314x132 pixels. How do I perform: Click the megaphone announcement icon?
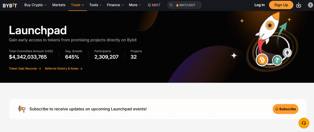pyautogui.click(x=22, y=109)
